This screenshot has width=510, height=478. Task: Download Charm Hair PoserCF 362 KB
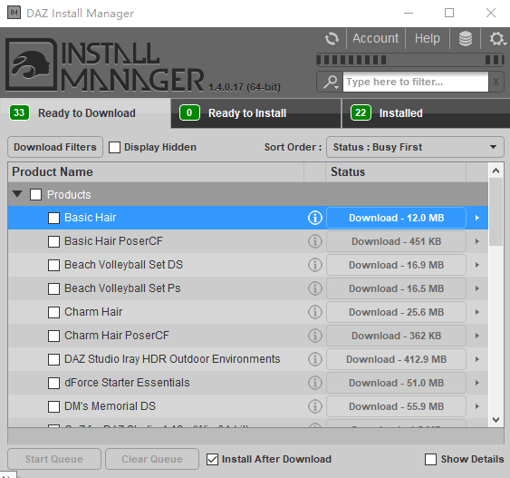(x=396, y=336)
